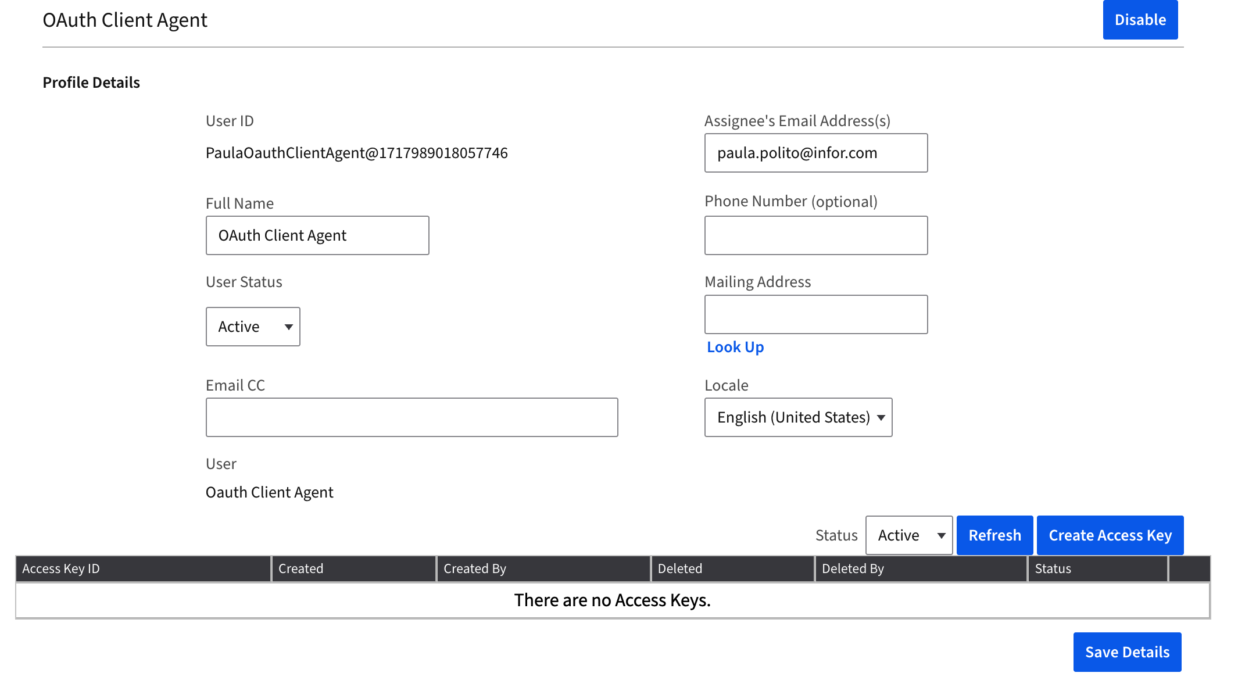Click the Created By column header
1238x687 pixels.
474,568
